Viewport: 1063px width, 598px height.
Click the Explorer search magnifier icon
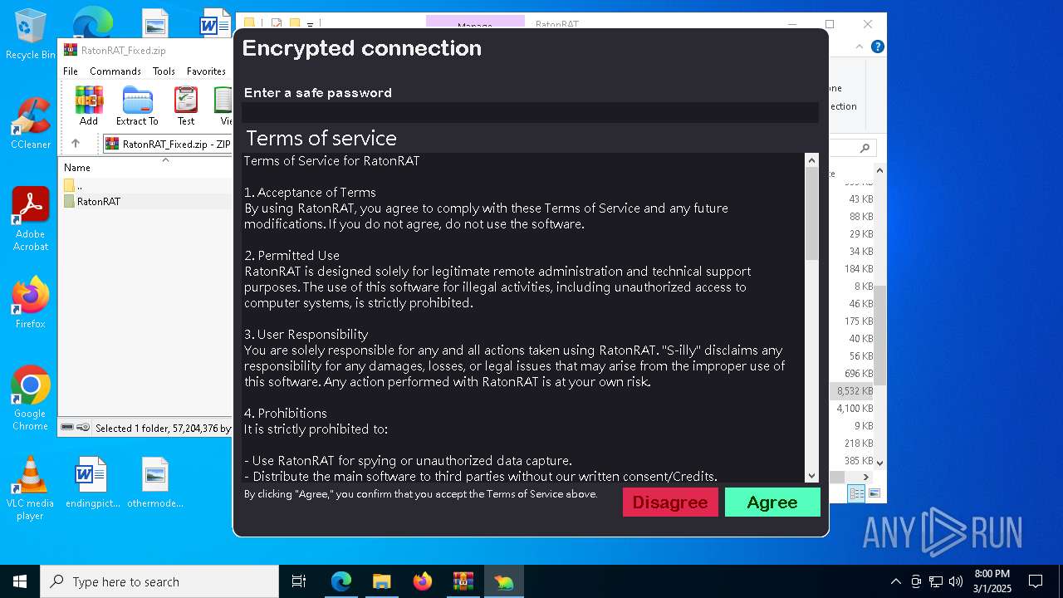tap(865, 148)
